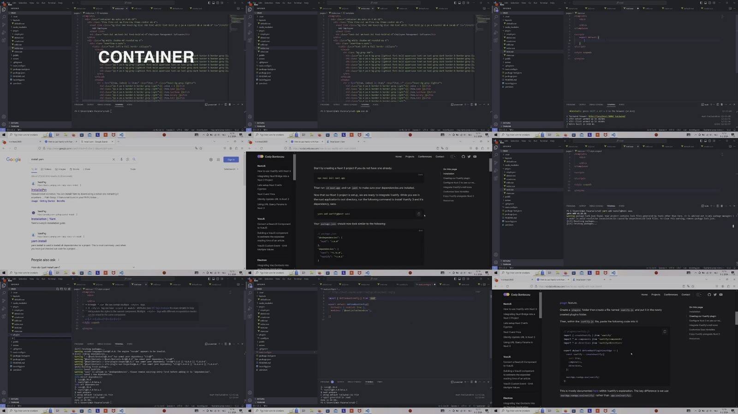This screenshot has width=738, height=414.
Task: Click the 'Getting Started' sublink under the first result
Action: tap(47, 201)
